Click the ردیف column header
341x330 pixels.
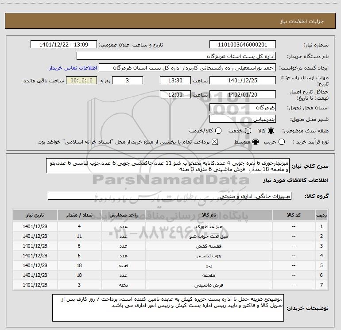pos(322,215)
